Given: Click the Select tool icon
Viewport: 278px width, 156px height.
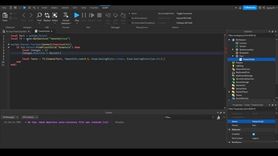Looking at the screenshot, I should [55, 15].
